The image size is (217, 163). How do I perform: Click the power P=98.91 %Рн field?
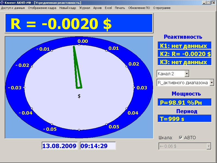pyautogui.click(x=184, y=102)
